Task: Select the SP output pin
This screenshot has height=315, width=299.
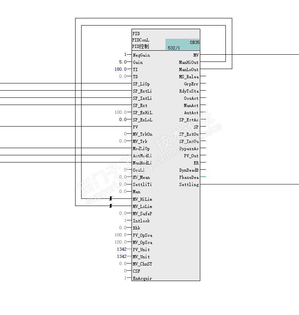Action: (x=196, y=127)
